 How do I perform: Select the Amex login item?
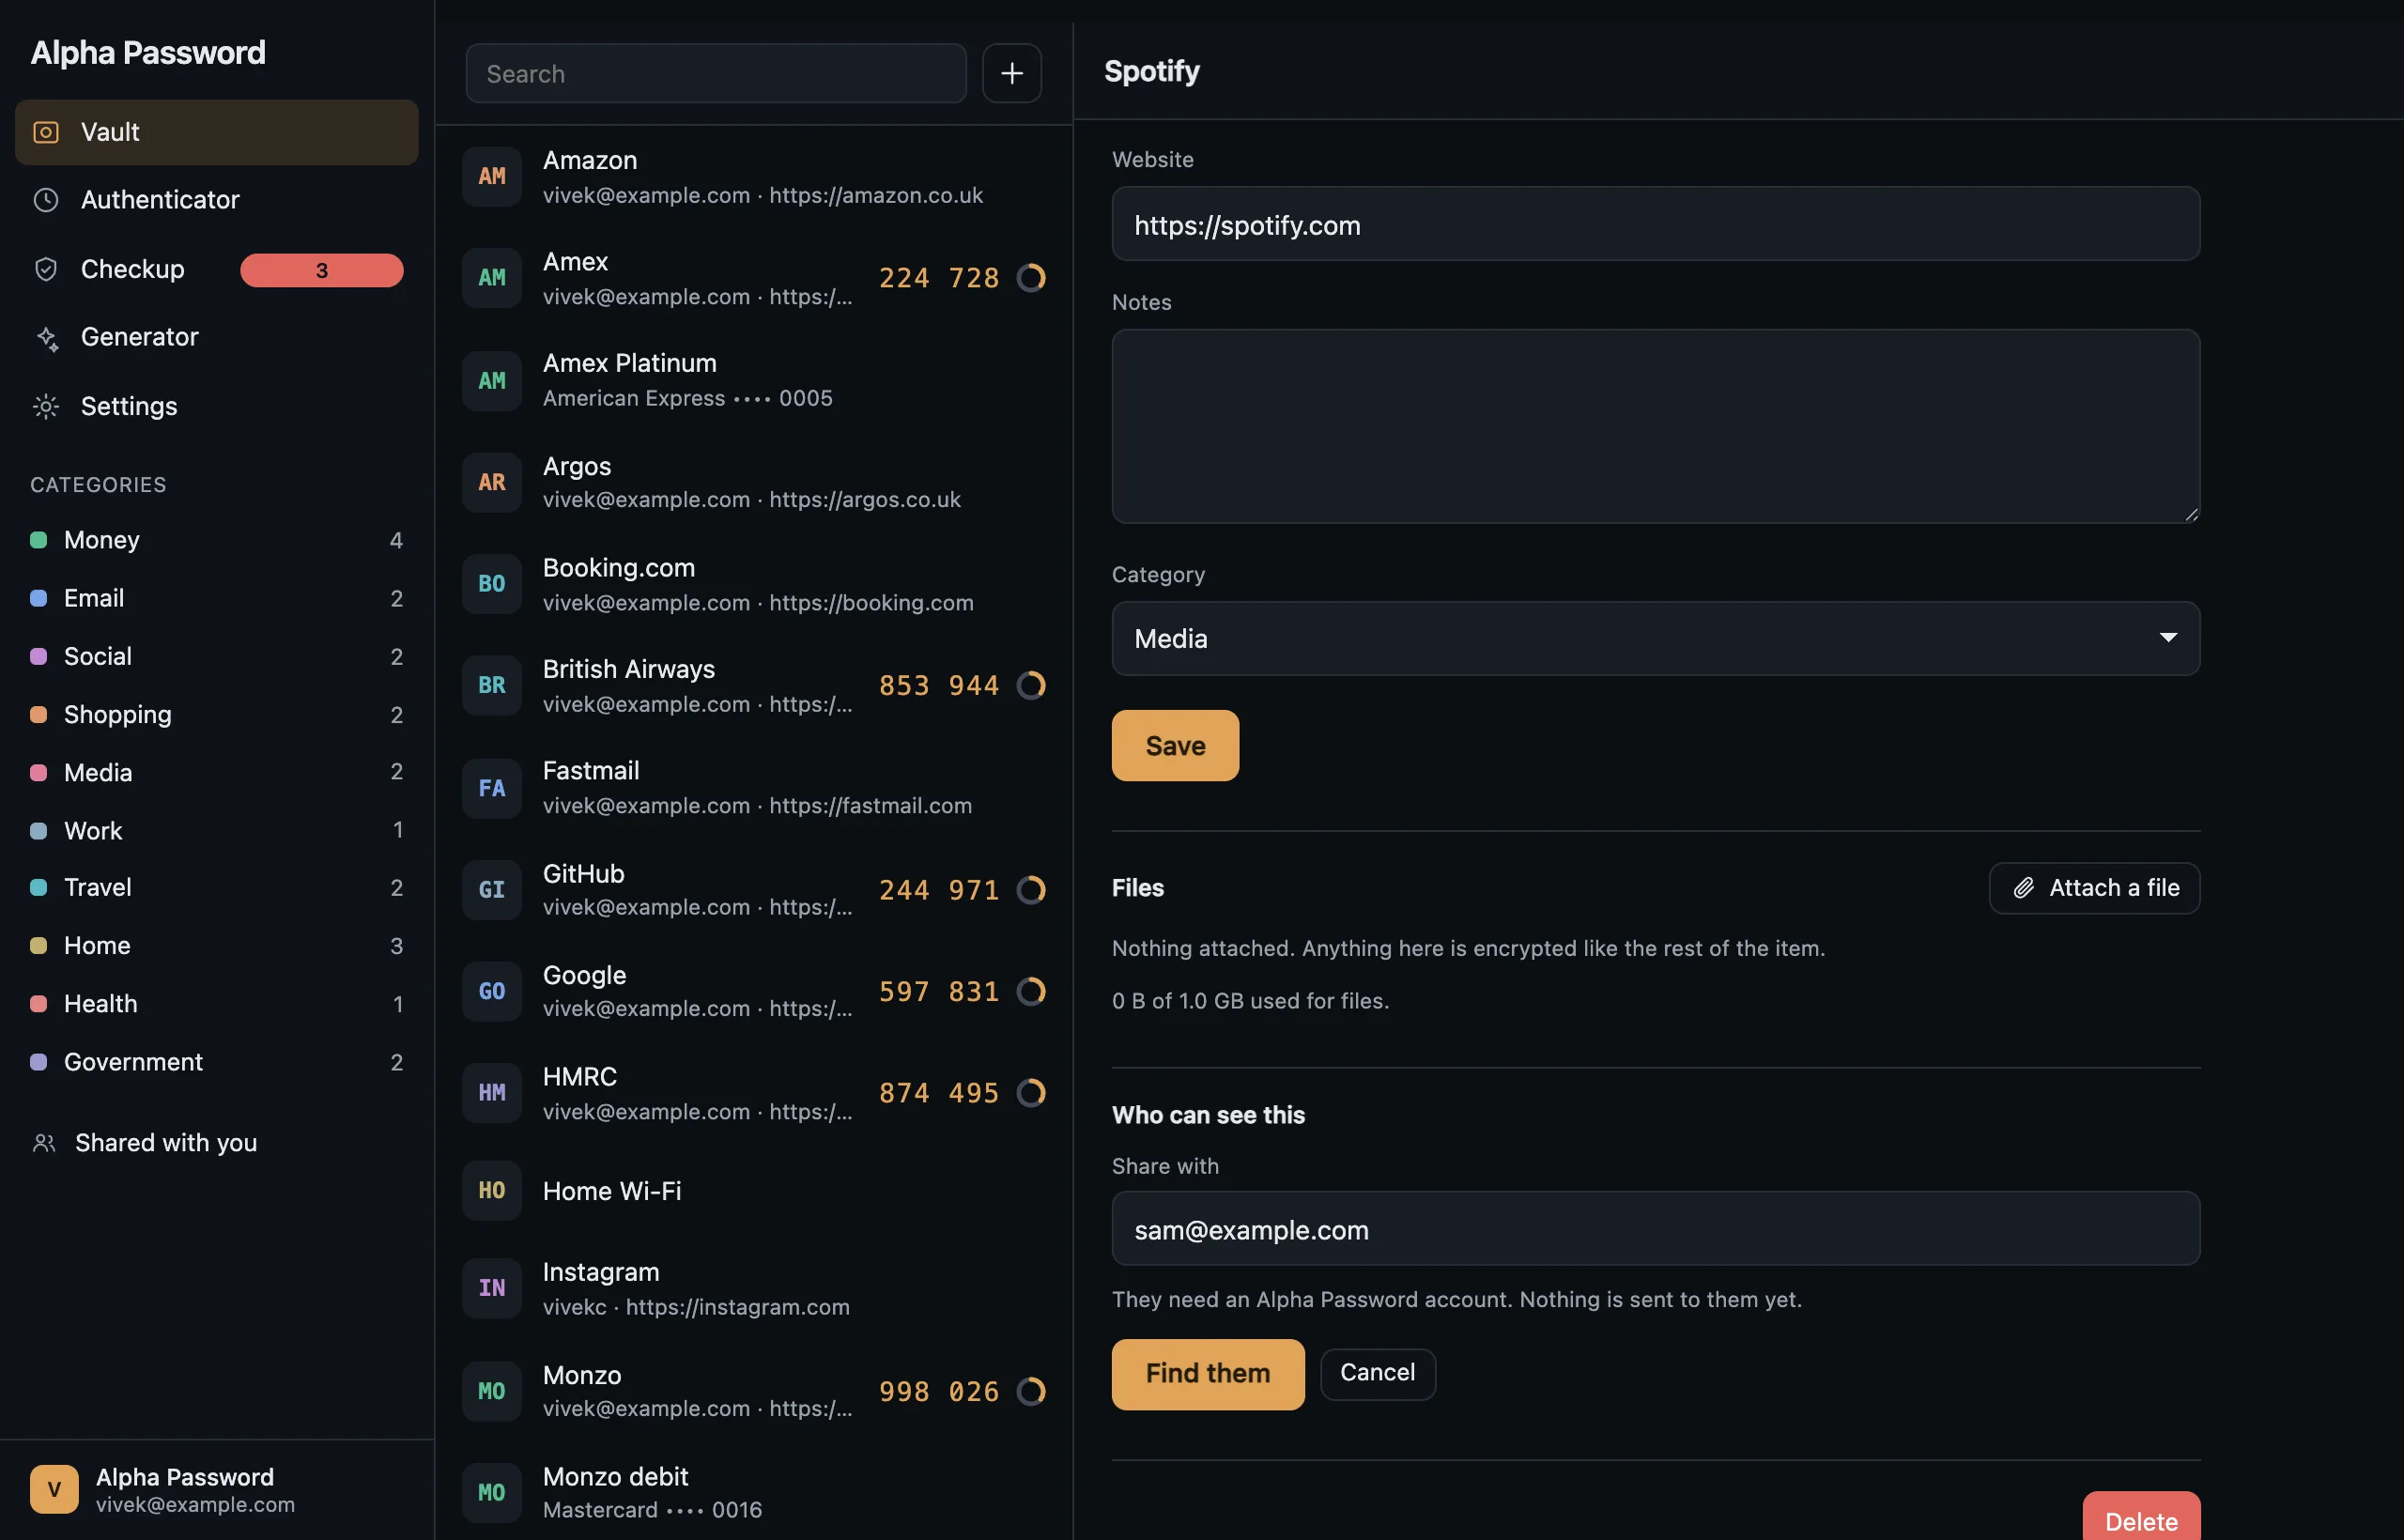coord(754,278)
